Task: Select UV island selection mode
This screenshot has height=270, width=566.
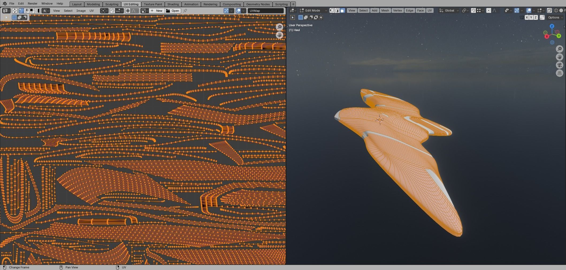Action: click(x=37, y=11)
